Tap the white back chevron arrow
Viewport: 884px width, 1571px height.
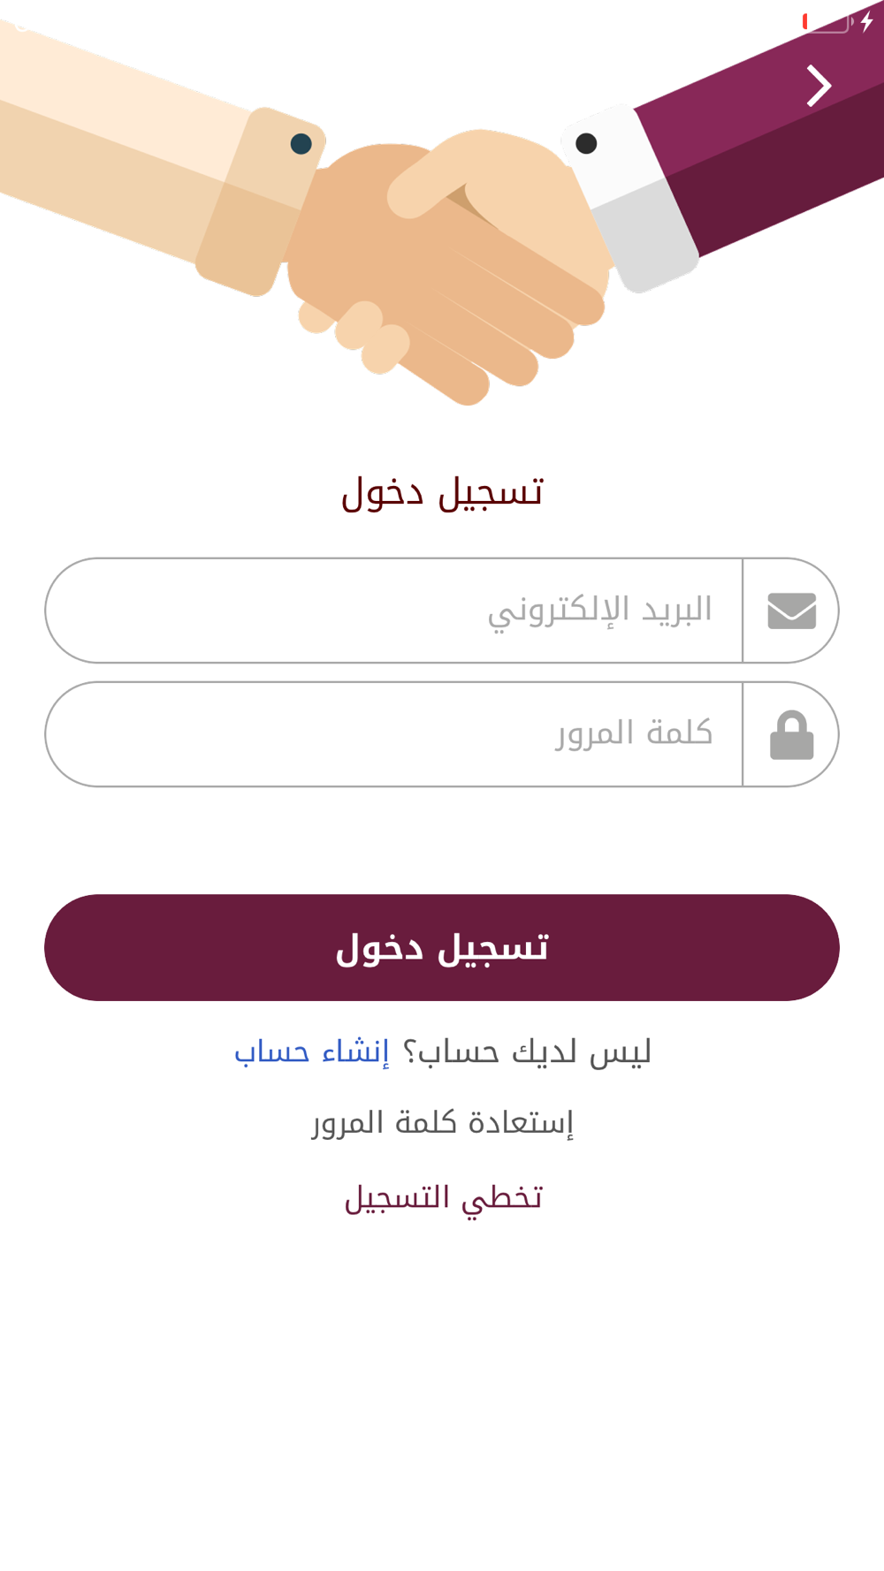pyautogui.click(x=819, y=86)
